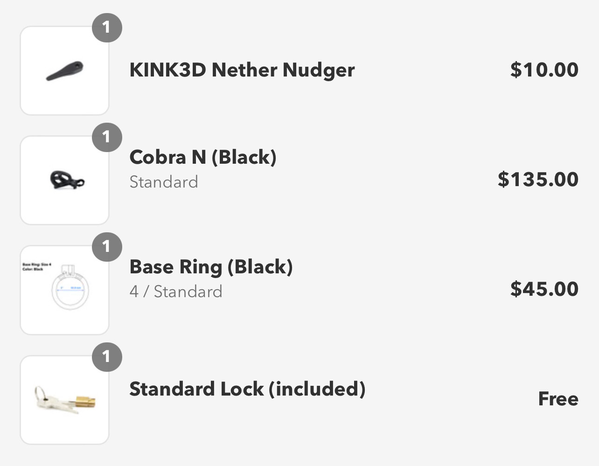599x466 pixels.
Task: Click quantity badge on Base Ring item
Action: pos(107,247)
